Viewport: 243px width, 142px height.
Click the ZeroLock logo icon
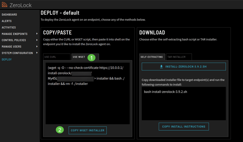(4, 5)
